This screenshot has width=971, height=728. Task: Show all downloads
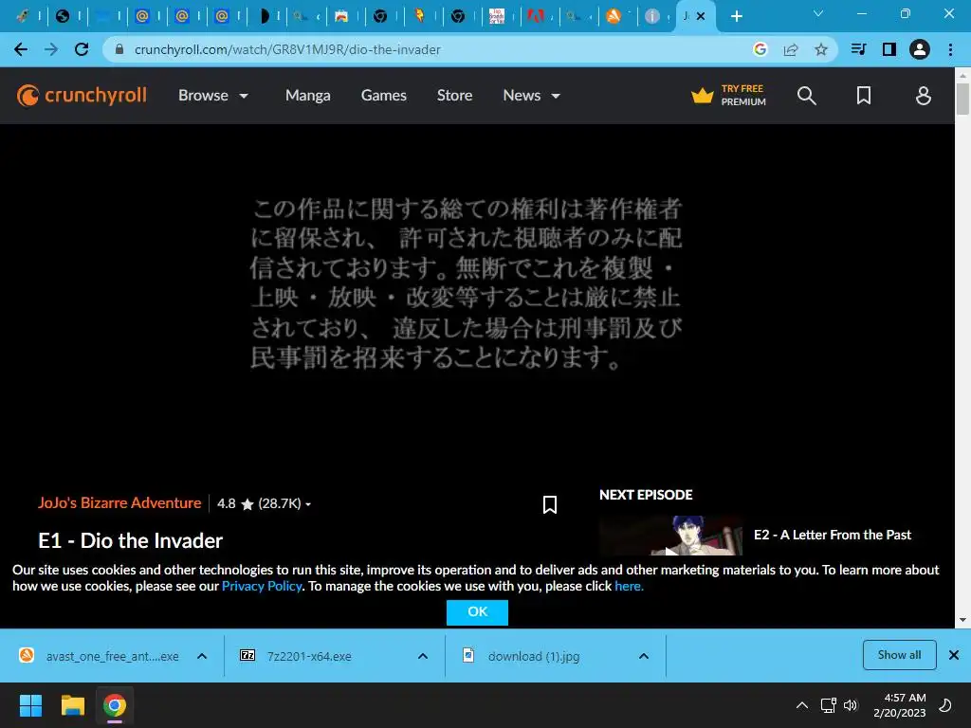point(899,655)
